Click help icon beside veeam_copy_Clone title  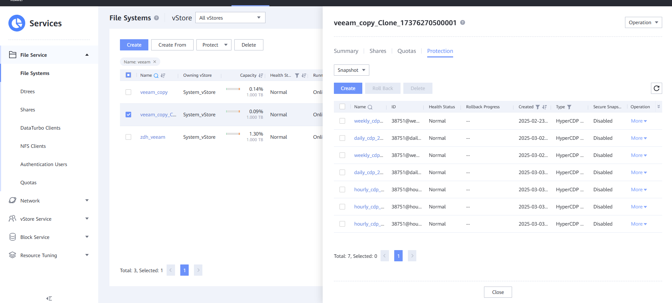(463, 23)
